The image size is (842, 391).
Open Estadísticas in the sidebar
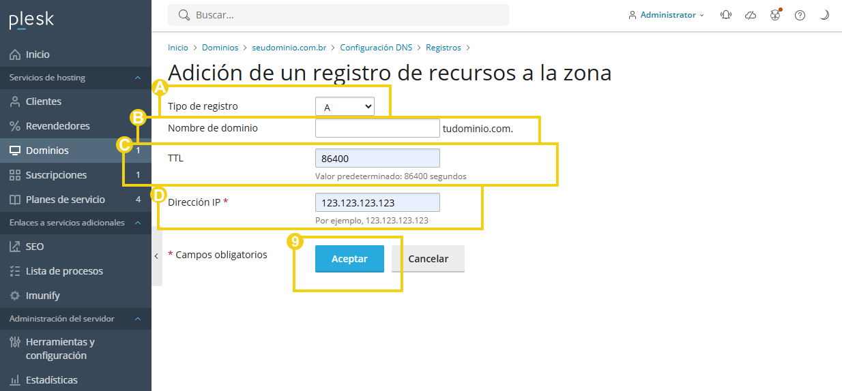(76, 380)
